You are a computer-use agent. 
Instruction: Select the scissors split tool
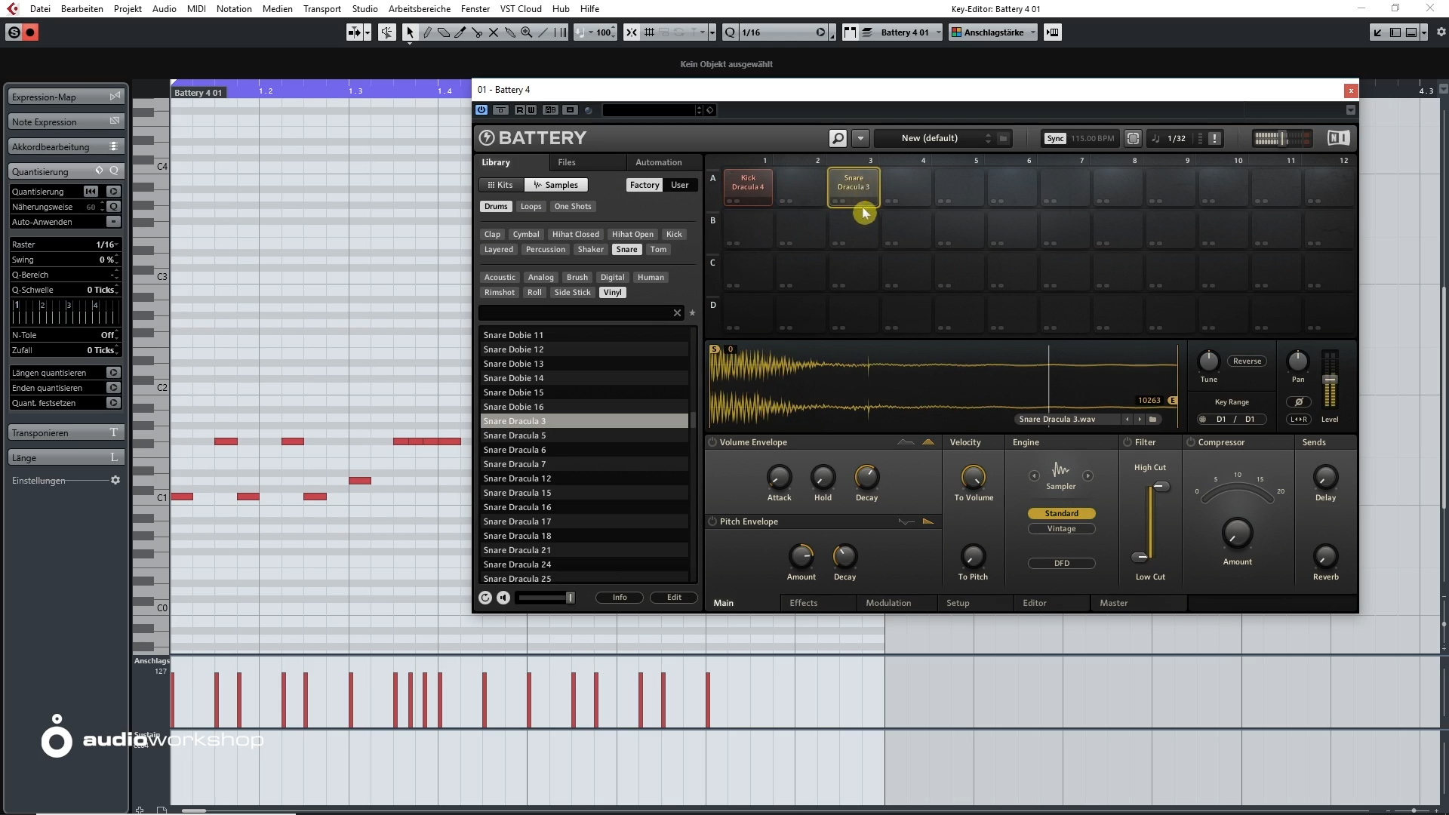point(477,32)
